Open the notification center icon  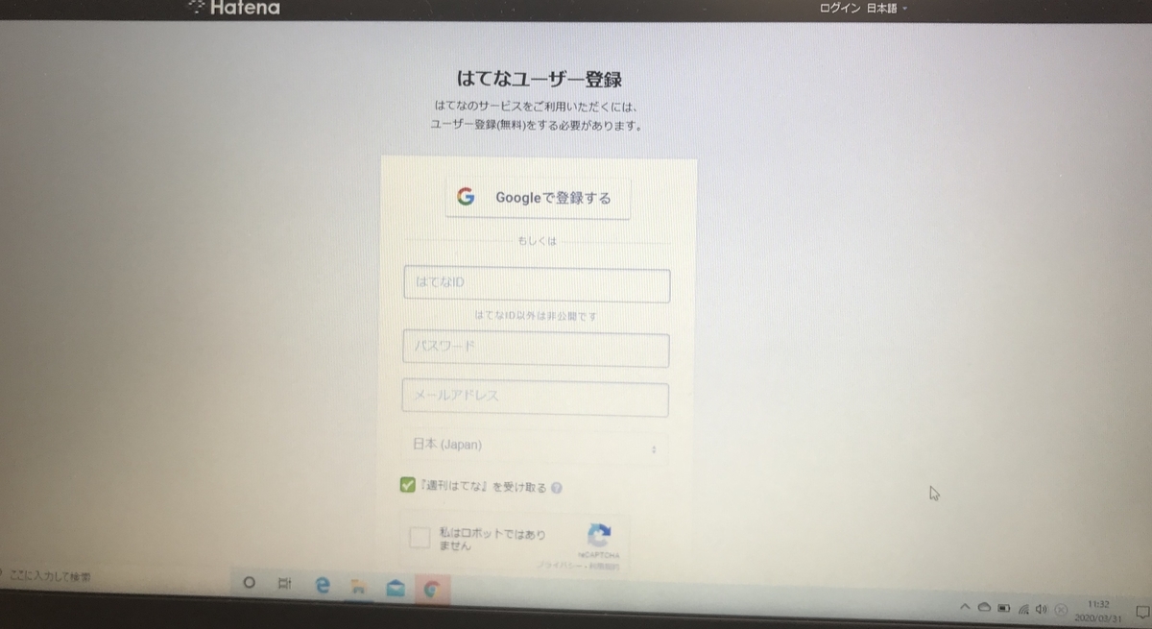[x=1142, y=611]
